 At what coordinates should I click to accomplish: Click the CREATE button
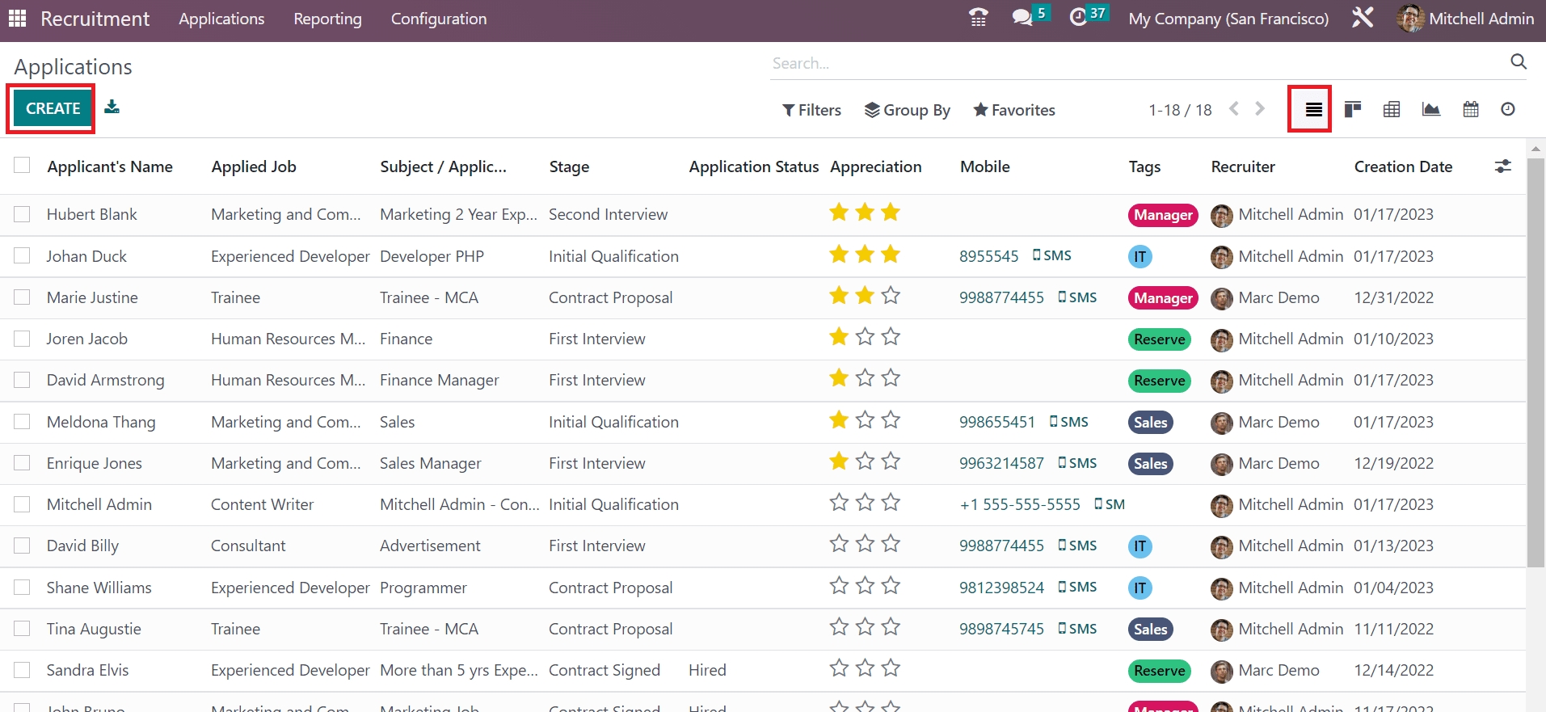[53, 108]
